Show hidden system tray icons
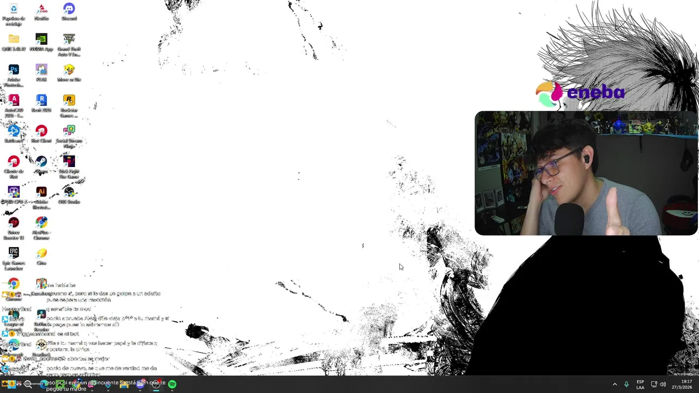The image size is (699, 393). [x=614, y=384]
